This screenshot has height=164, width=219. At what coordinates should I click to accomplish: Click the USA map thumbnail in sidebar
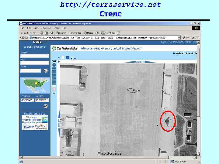(35, 85)
